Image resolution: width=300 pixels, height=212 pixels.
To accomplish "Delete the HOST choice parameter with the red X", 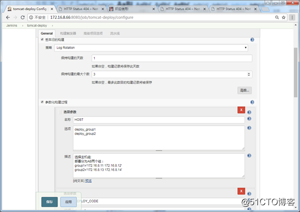I will coord(242,110).
